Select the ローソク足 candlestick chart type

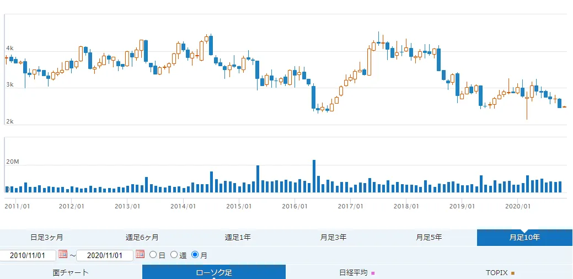214,272
